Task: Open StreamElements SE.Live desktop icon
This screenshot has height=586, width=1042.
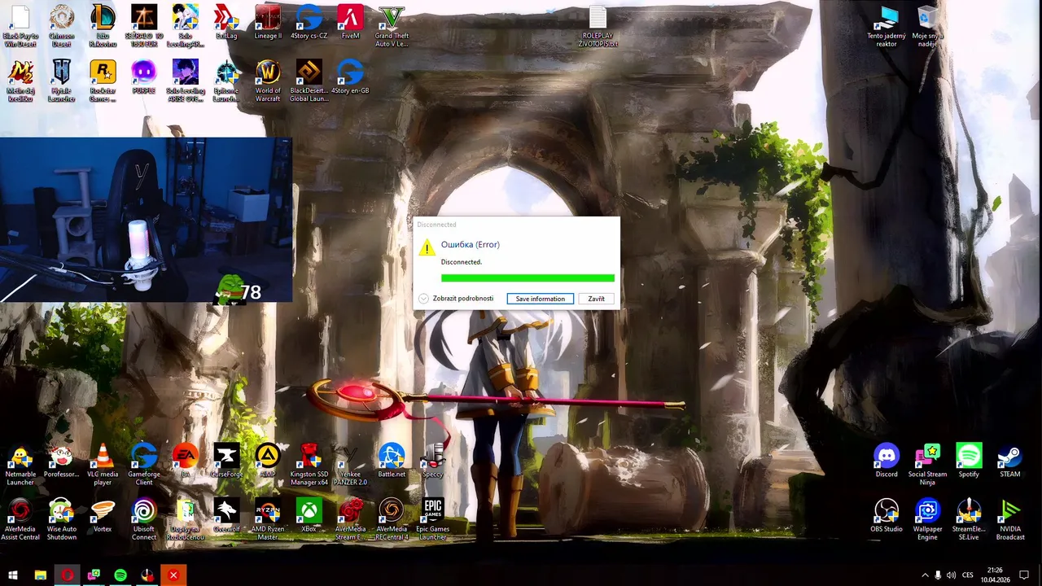Action: coord(969,518)
